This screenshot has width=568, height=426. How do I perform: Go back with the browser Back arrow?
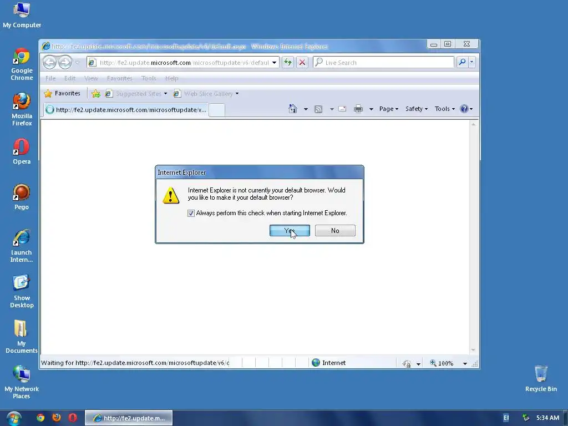click(49, 62)
